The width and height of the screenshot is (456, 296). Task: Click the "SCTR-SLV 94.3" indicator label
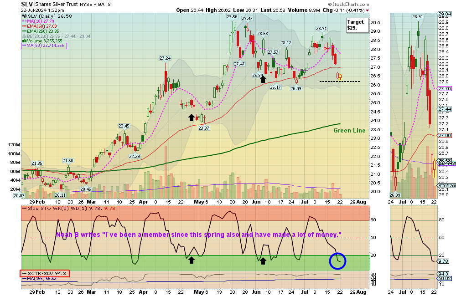tap(45, 273)
